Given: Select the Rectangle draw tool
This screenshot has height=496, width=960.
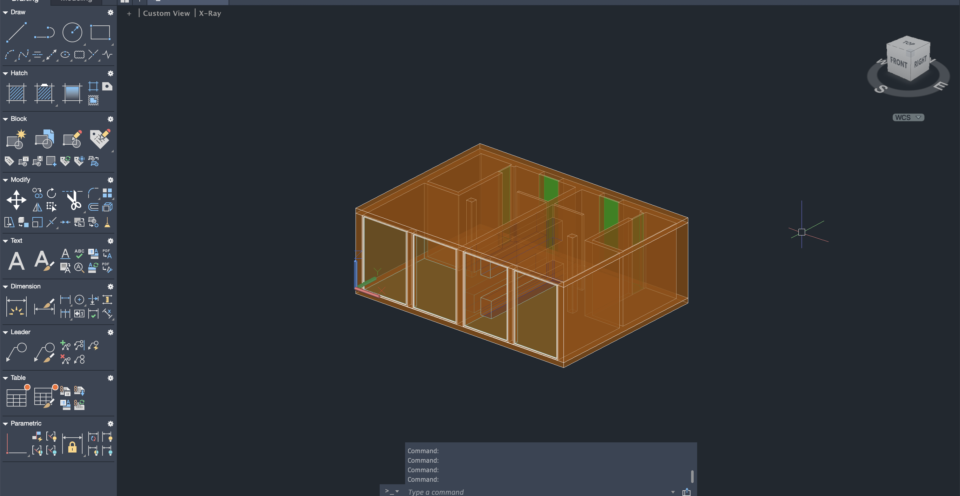Looking at the screenshot, I should [x=100, y=32].
